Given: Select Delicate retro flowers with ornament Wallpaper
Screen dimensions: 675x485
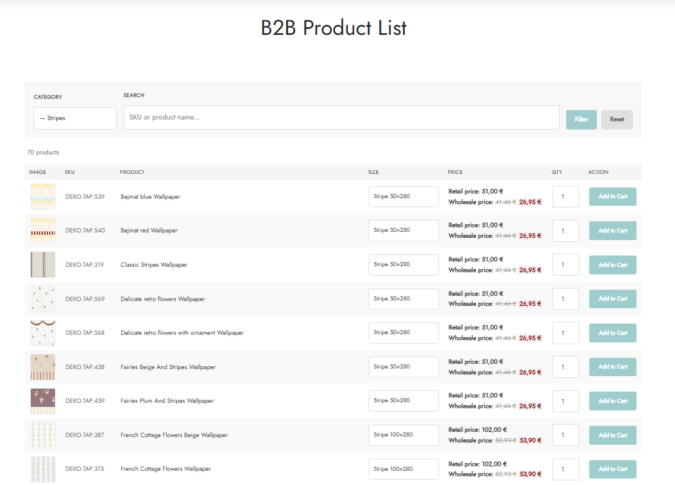Looking at the screenshot, I should pyautogui.click(x=182, y=332).
